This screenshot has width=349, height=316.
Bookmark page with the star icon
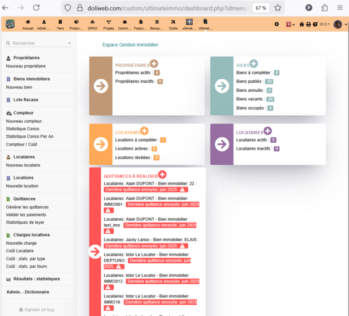click(278, 8)
